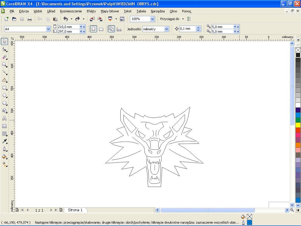Image resolution: width=301 pixels, height=226 pixels.
Task: Print the document
Action: point(30,19)
